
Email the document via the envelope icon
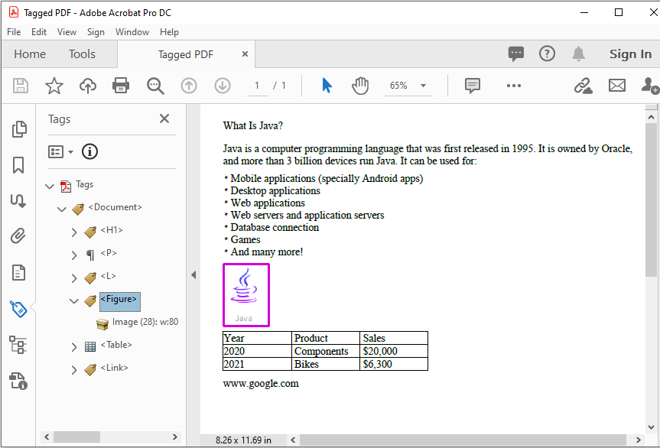coord(617,86)
